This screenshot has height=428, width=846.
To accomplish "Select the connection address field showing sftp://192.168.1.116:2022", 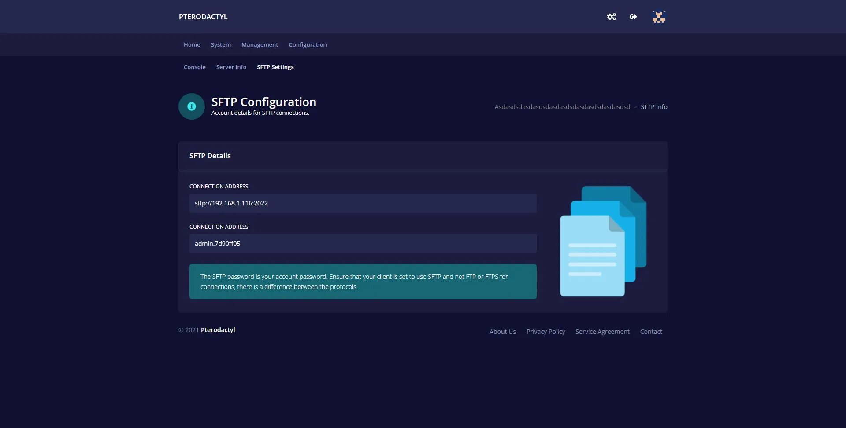I will point(363,203).
